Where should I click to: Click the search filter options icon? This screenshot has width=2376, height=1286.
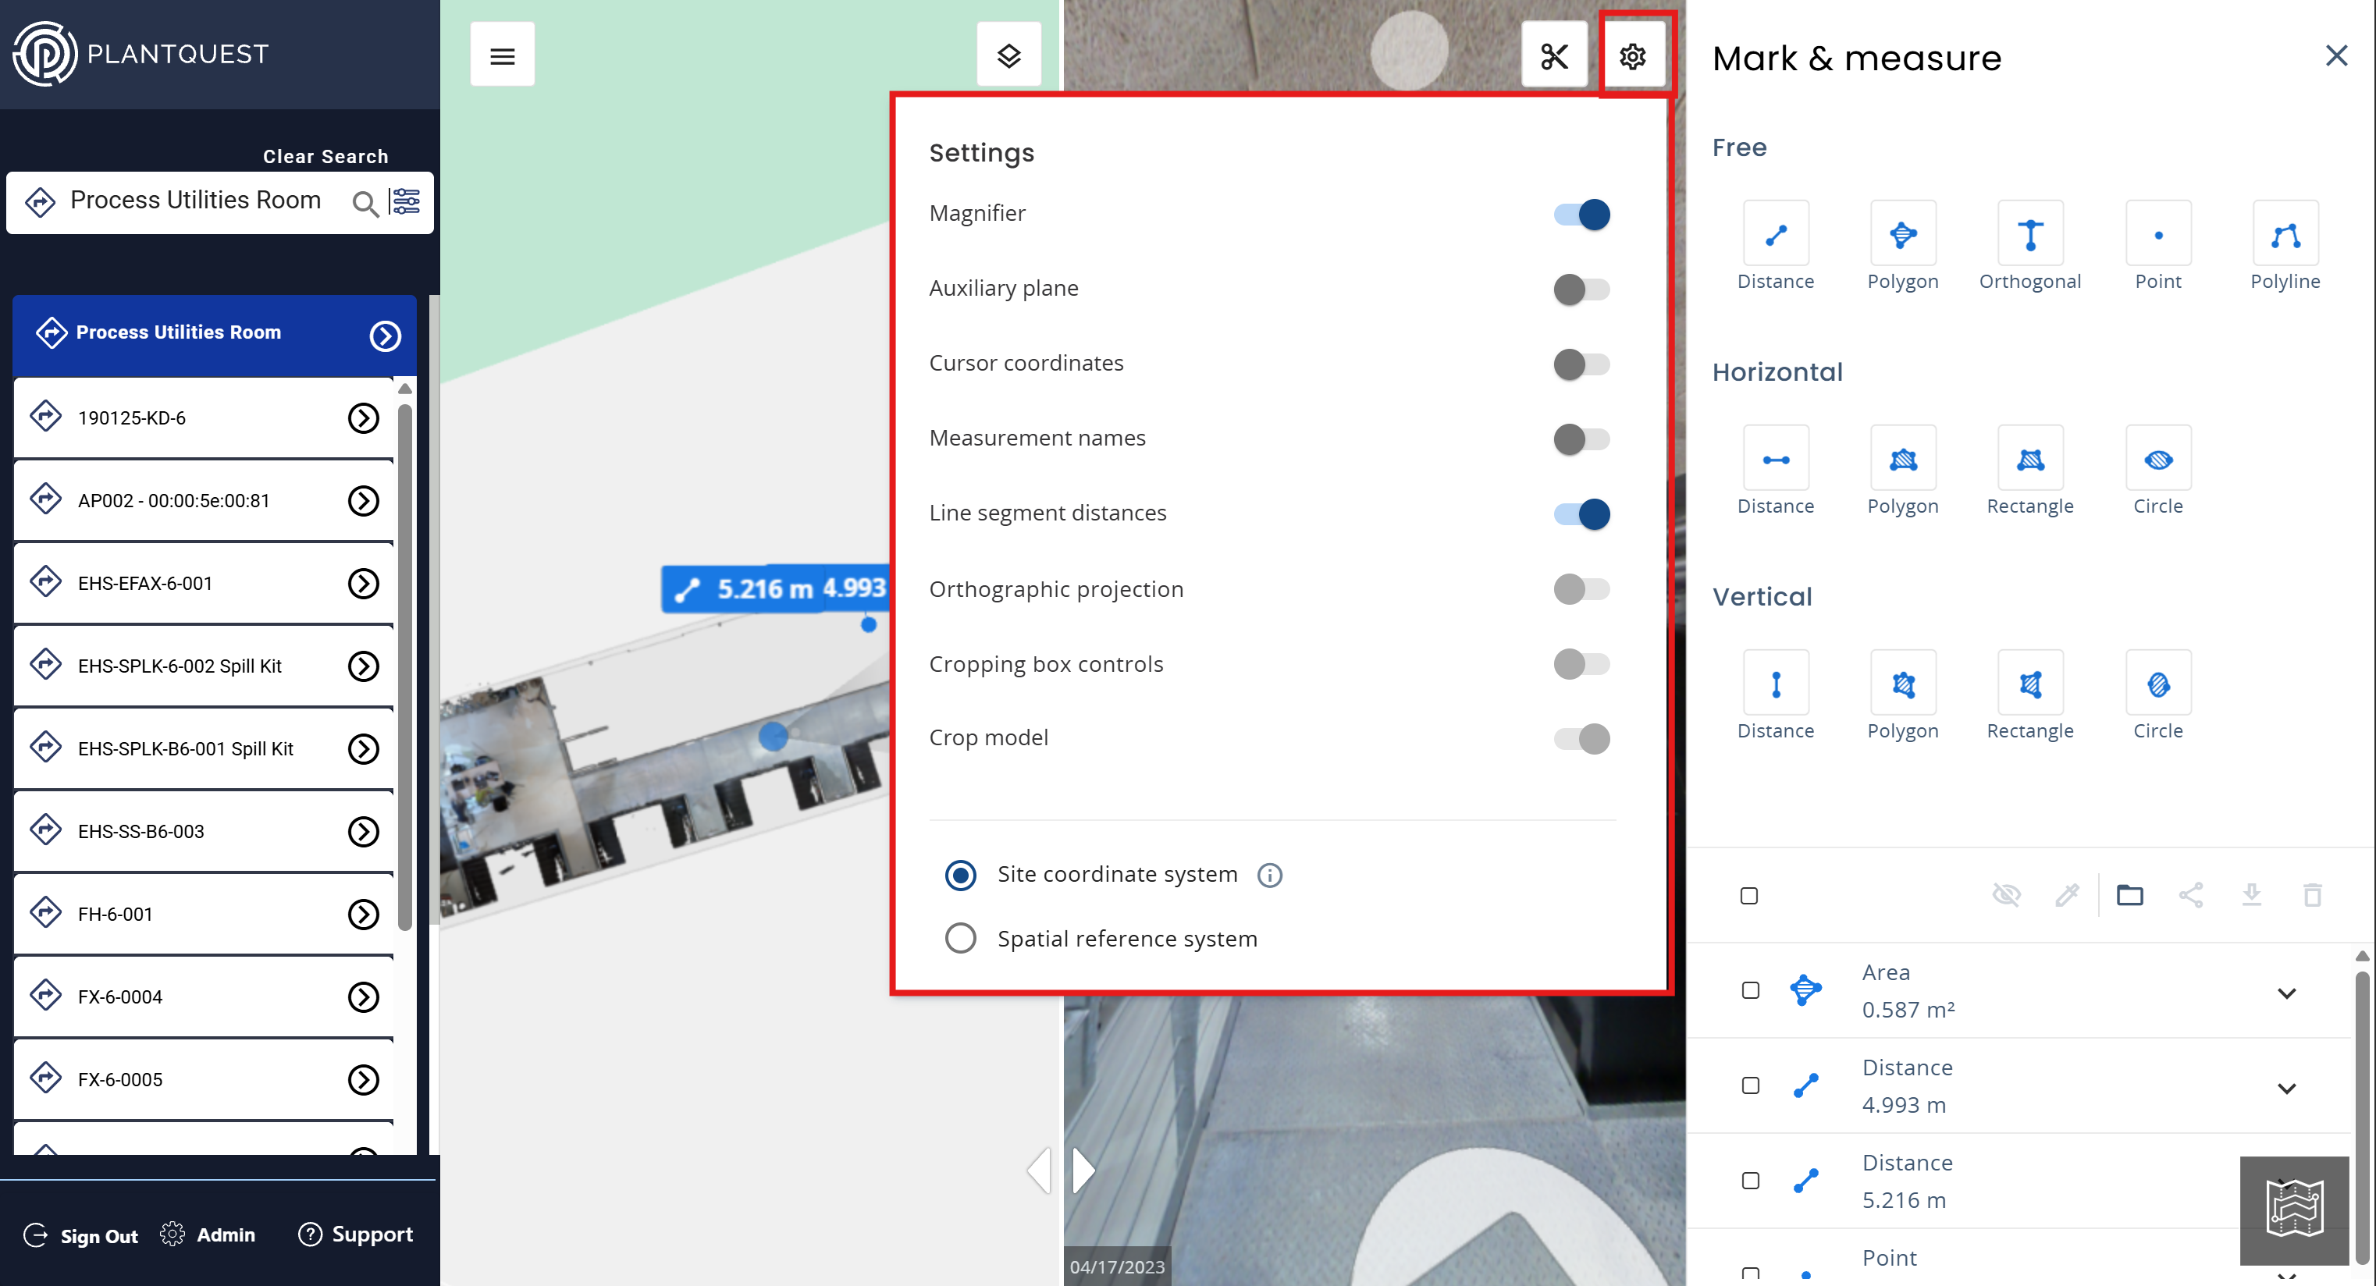pos(405,201)
